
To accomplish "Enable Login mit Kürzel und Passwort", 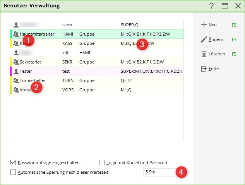I will click(x=102, y=163).
